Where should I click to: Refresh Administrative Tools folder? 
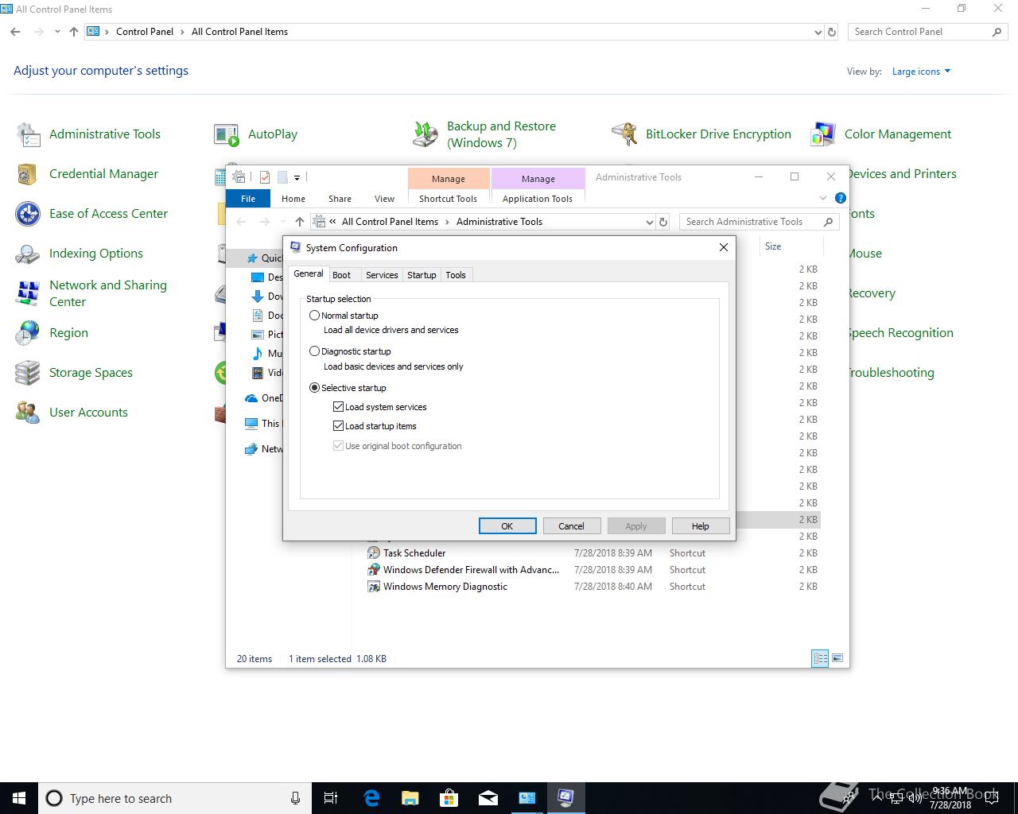[663, 222]
